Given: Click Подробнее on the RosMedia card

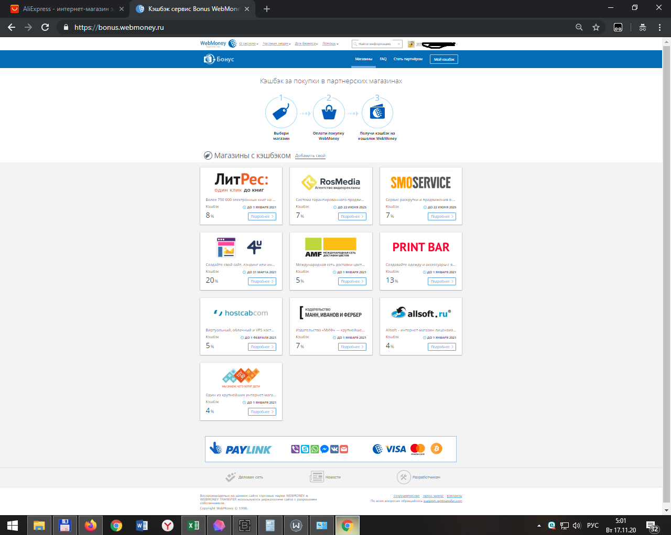Looking at the screenshot, I should (x=352, y=216).
